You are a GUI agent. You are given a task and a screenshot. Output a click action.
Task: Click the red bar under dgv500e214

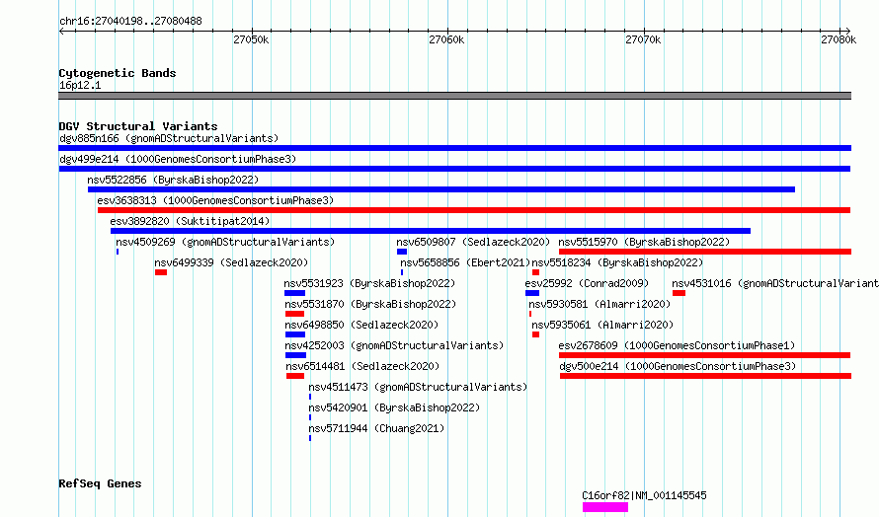(x=706, y=376)
